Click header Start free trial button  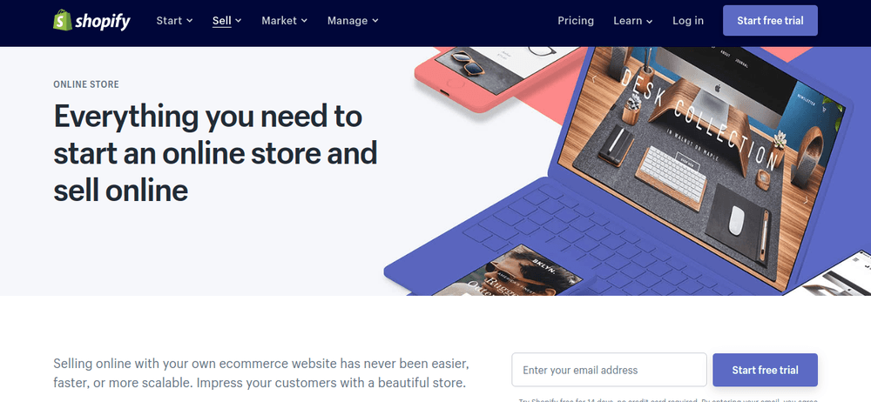pos(770,21)
